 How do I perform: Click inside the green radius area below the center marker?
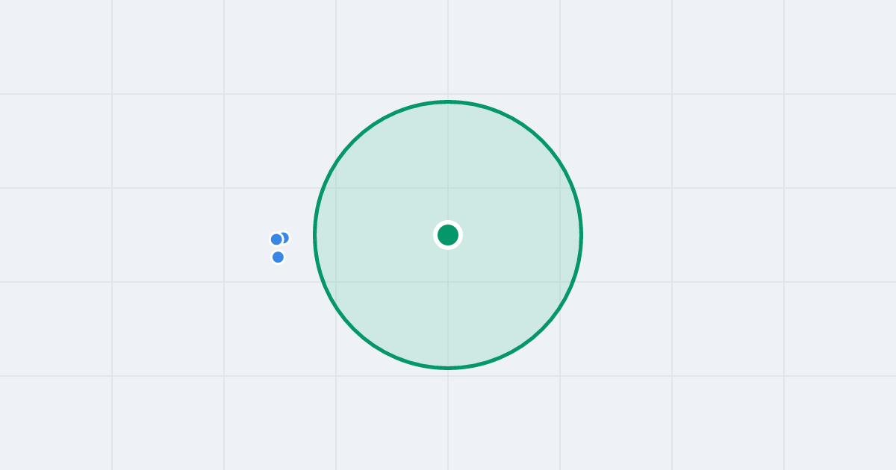pos(448,306)
